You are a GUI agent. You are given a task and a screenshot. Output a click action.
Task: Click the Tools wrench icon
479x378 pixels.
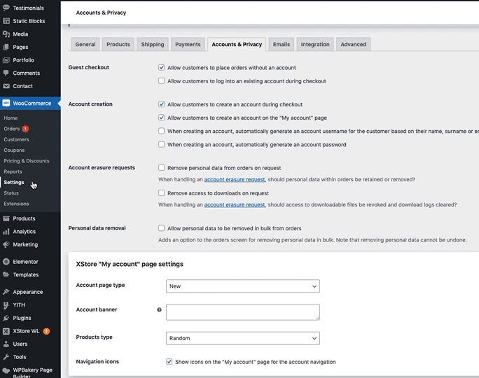point(6,357)
